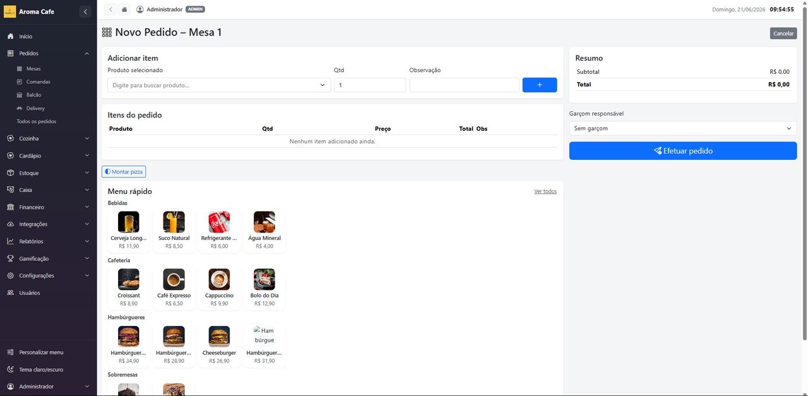The image size is (808, 396).
Task: Open Comandas in the sidebar
Action: [38, 81]
